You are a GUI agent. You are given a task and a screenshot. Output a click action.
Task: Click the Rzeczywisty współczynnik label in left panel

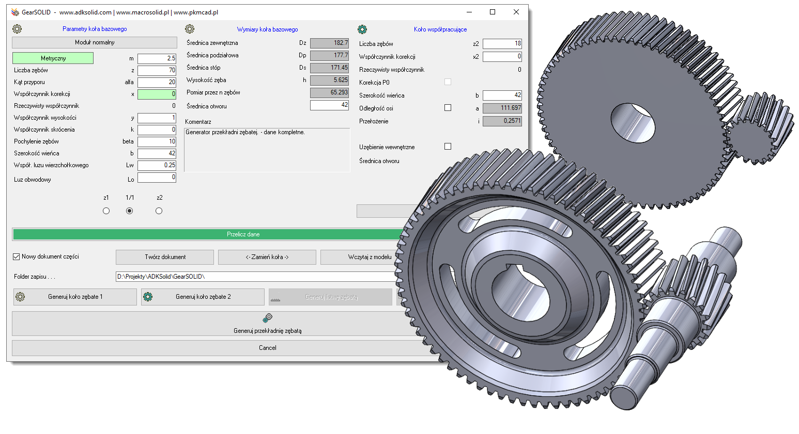tap(47, 106)
